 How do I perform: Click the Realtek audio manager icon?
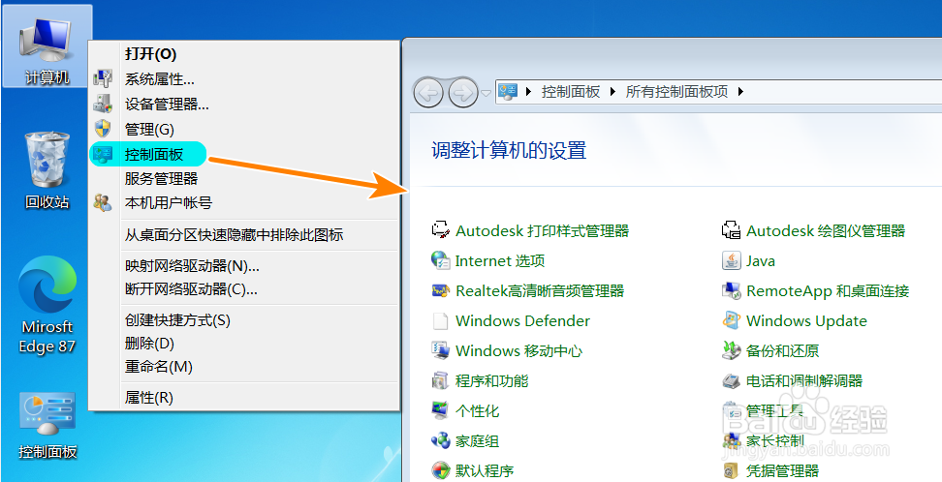coord(441,290)
